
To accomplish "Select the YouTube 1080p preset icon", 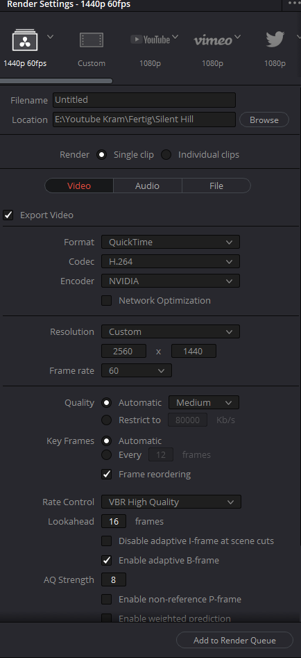I will (x=150, y=40).
